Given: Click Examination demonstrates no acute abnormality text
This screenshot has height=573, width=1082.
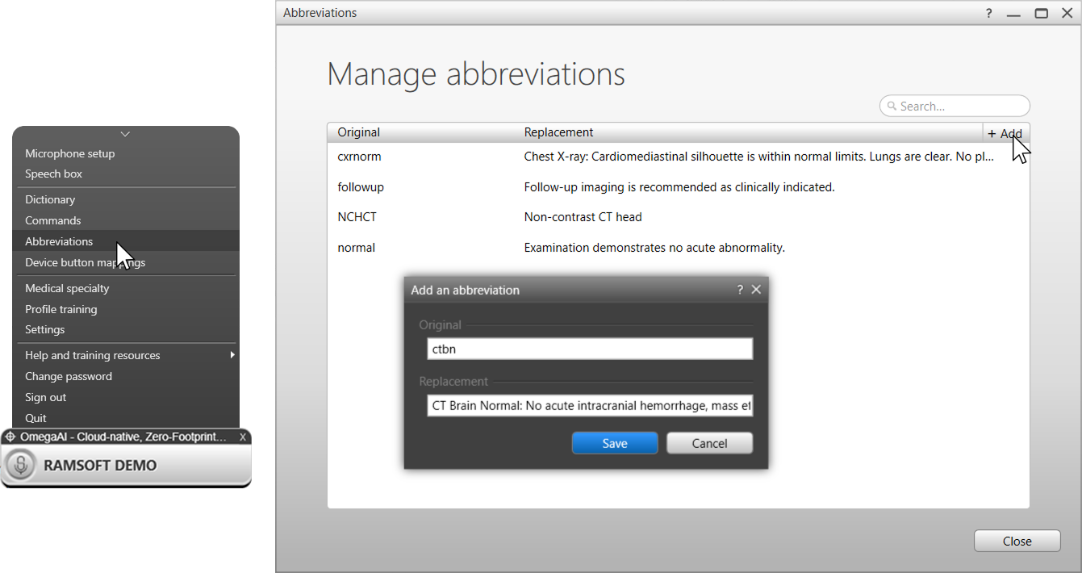Looking at the screenshot, I should [654, 248].
